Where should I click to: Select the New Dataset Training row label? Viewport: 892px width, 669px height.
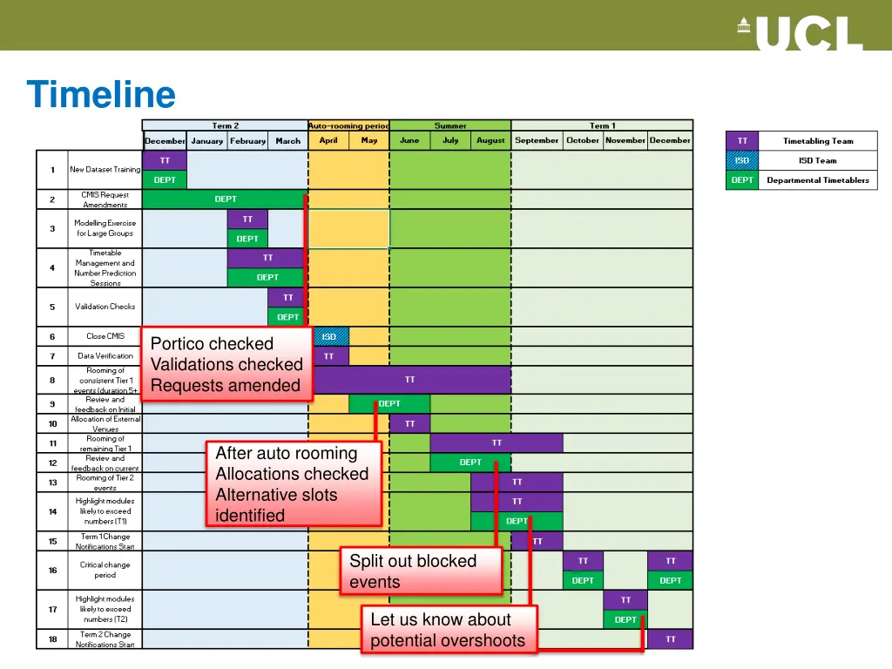(105, 170)
